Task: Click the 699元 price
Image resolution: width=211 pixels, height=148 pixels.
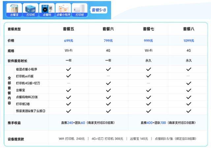Action: coord(69,41)
